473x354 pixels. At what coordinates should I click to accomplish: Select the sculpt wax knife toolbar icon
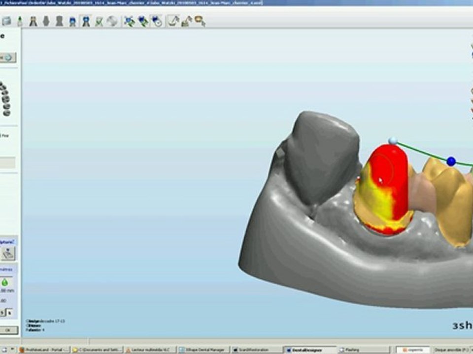(173, 21)
